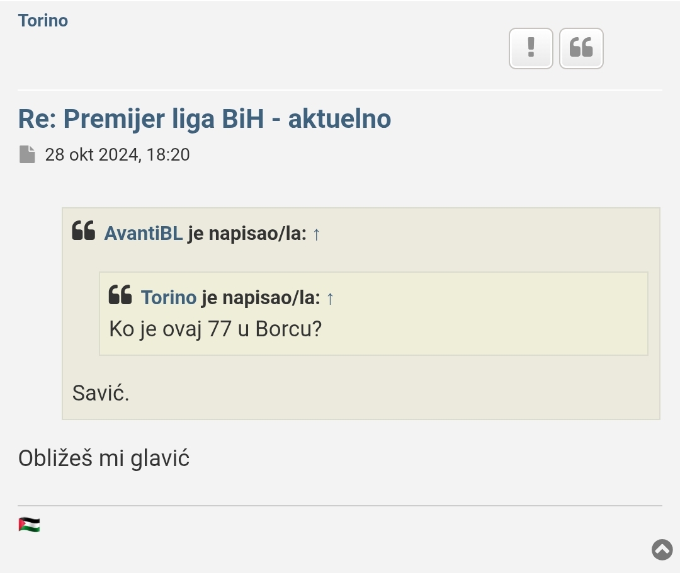
Task: Click the post text 'Obližeš mi glavić'
Action: pos(103,458)
